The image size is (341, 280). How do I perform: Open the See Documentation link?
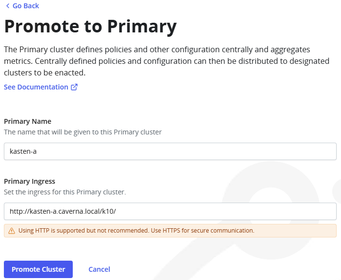[36, 87]
